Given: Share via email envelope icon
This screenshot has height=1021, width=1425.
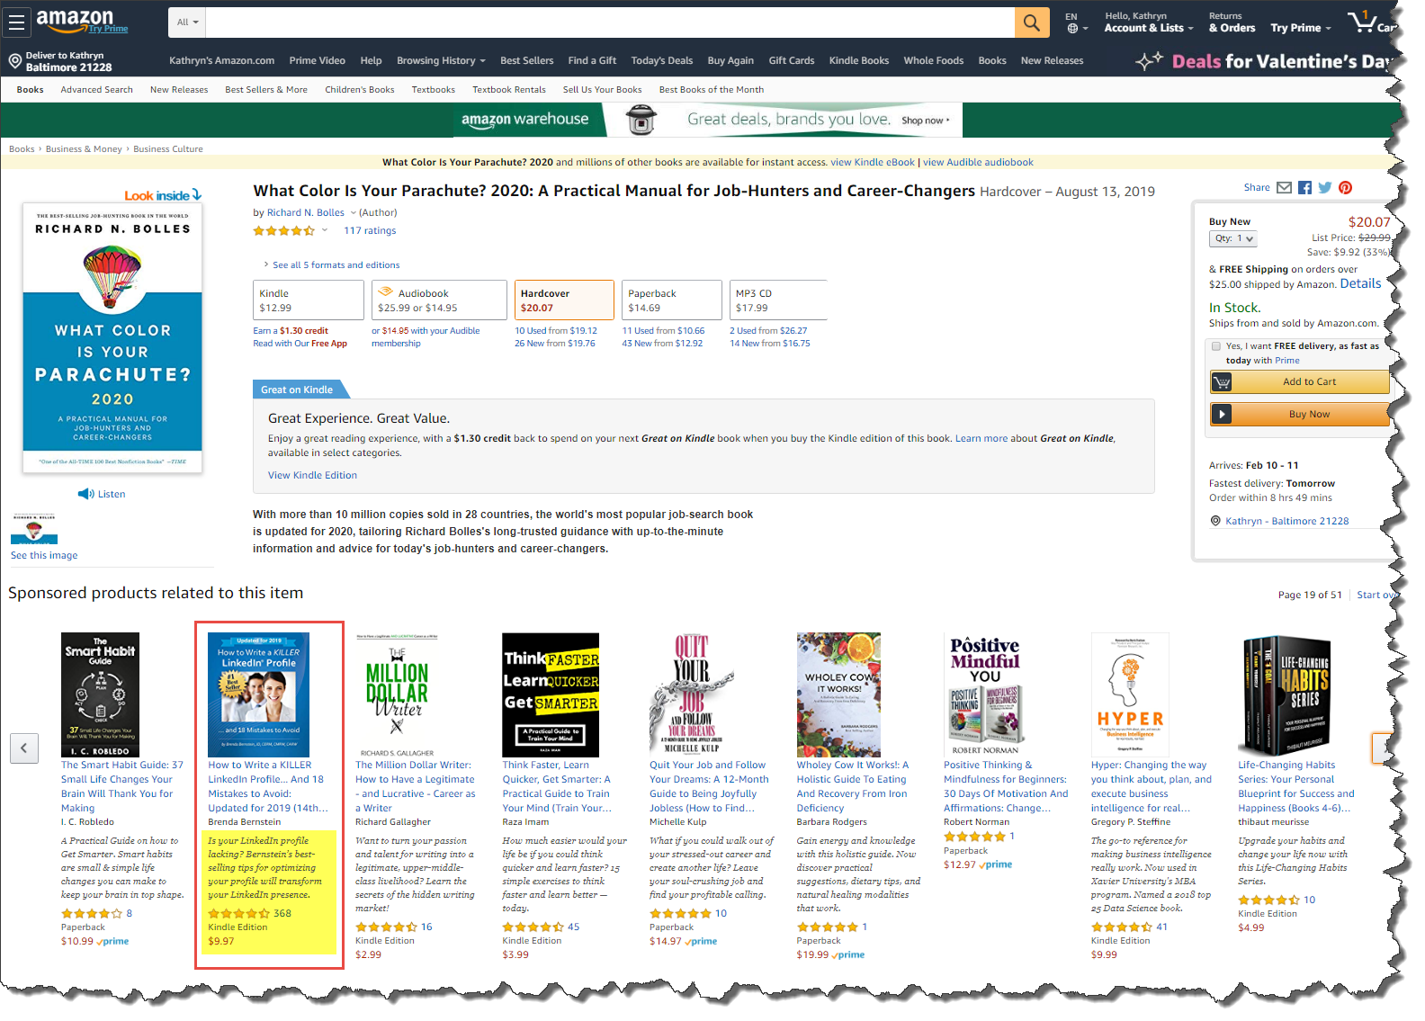Looking at the screenshot, I should pyautogui.click(x=1284, y=188).
